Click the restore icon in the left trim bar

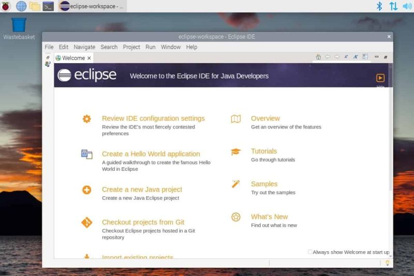tap(48, 57)
